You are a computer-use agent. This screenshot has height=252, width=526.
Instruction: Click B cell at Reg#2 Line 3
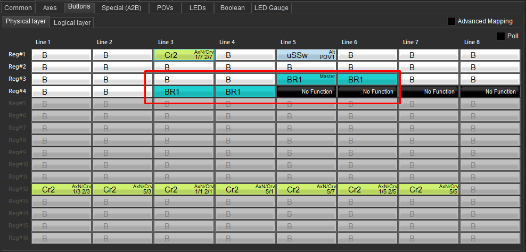pos(184,67)
